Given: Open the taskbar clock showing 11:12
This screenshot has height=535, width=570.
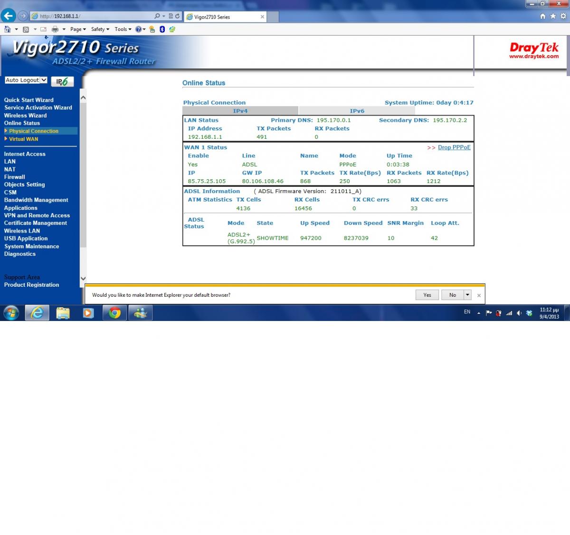Looking at the screenshot, I should [549, 313].
